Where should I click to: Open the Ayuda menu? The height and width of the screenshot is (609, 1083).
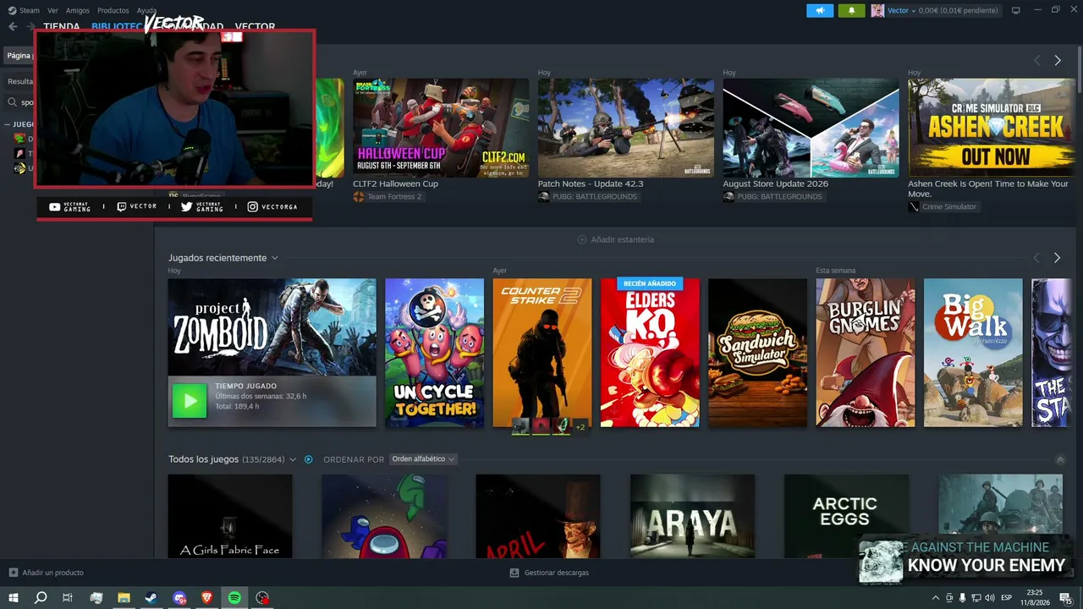click(146, 10)
